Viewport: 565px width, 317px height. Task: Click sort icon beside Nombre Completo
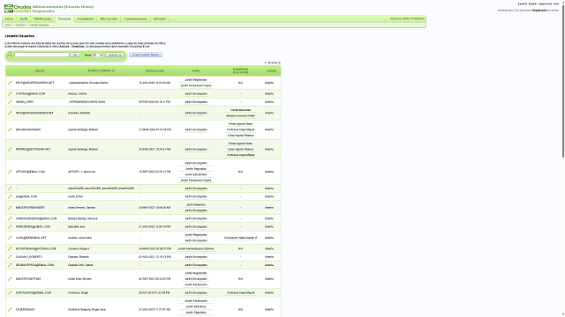pyautogui.click(x=113, y=70)
